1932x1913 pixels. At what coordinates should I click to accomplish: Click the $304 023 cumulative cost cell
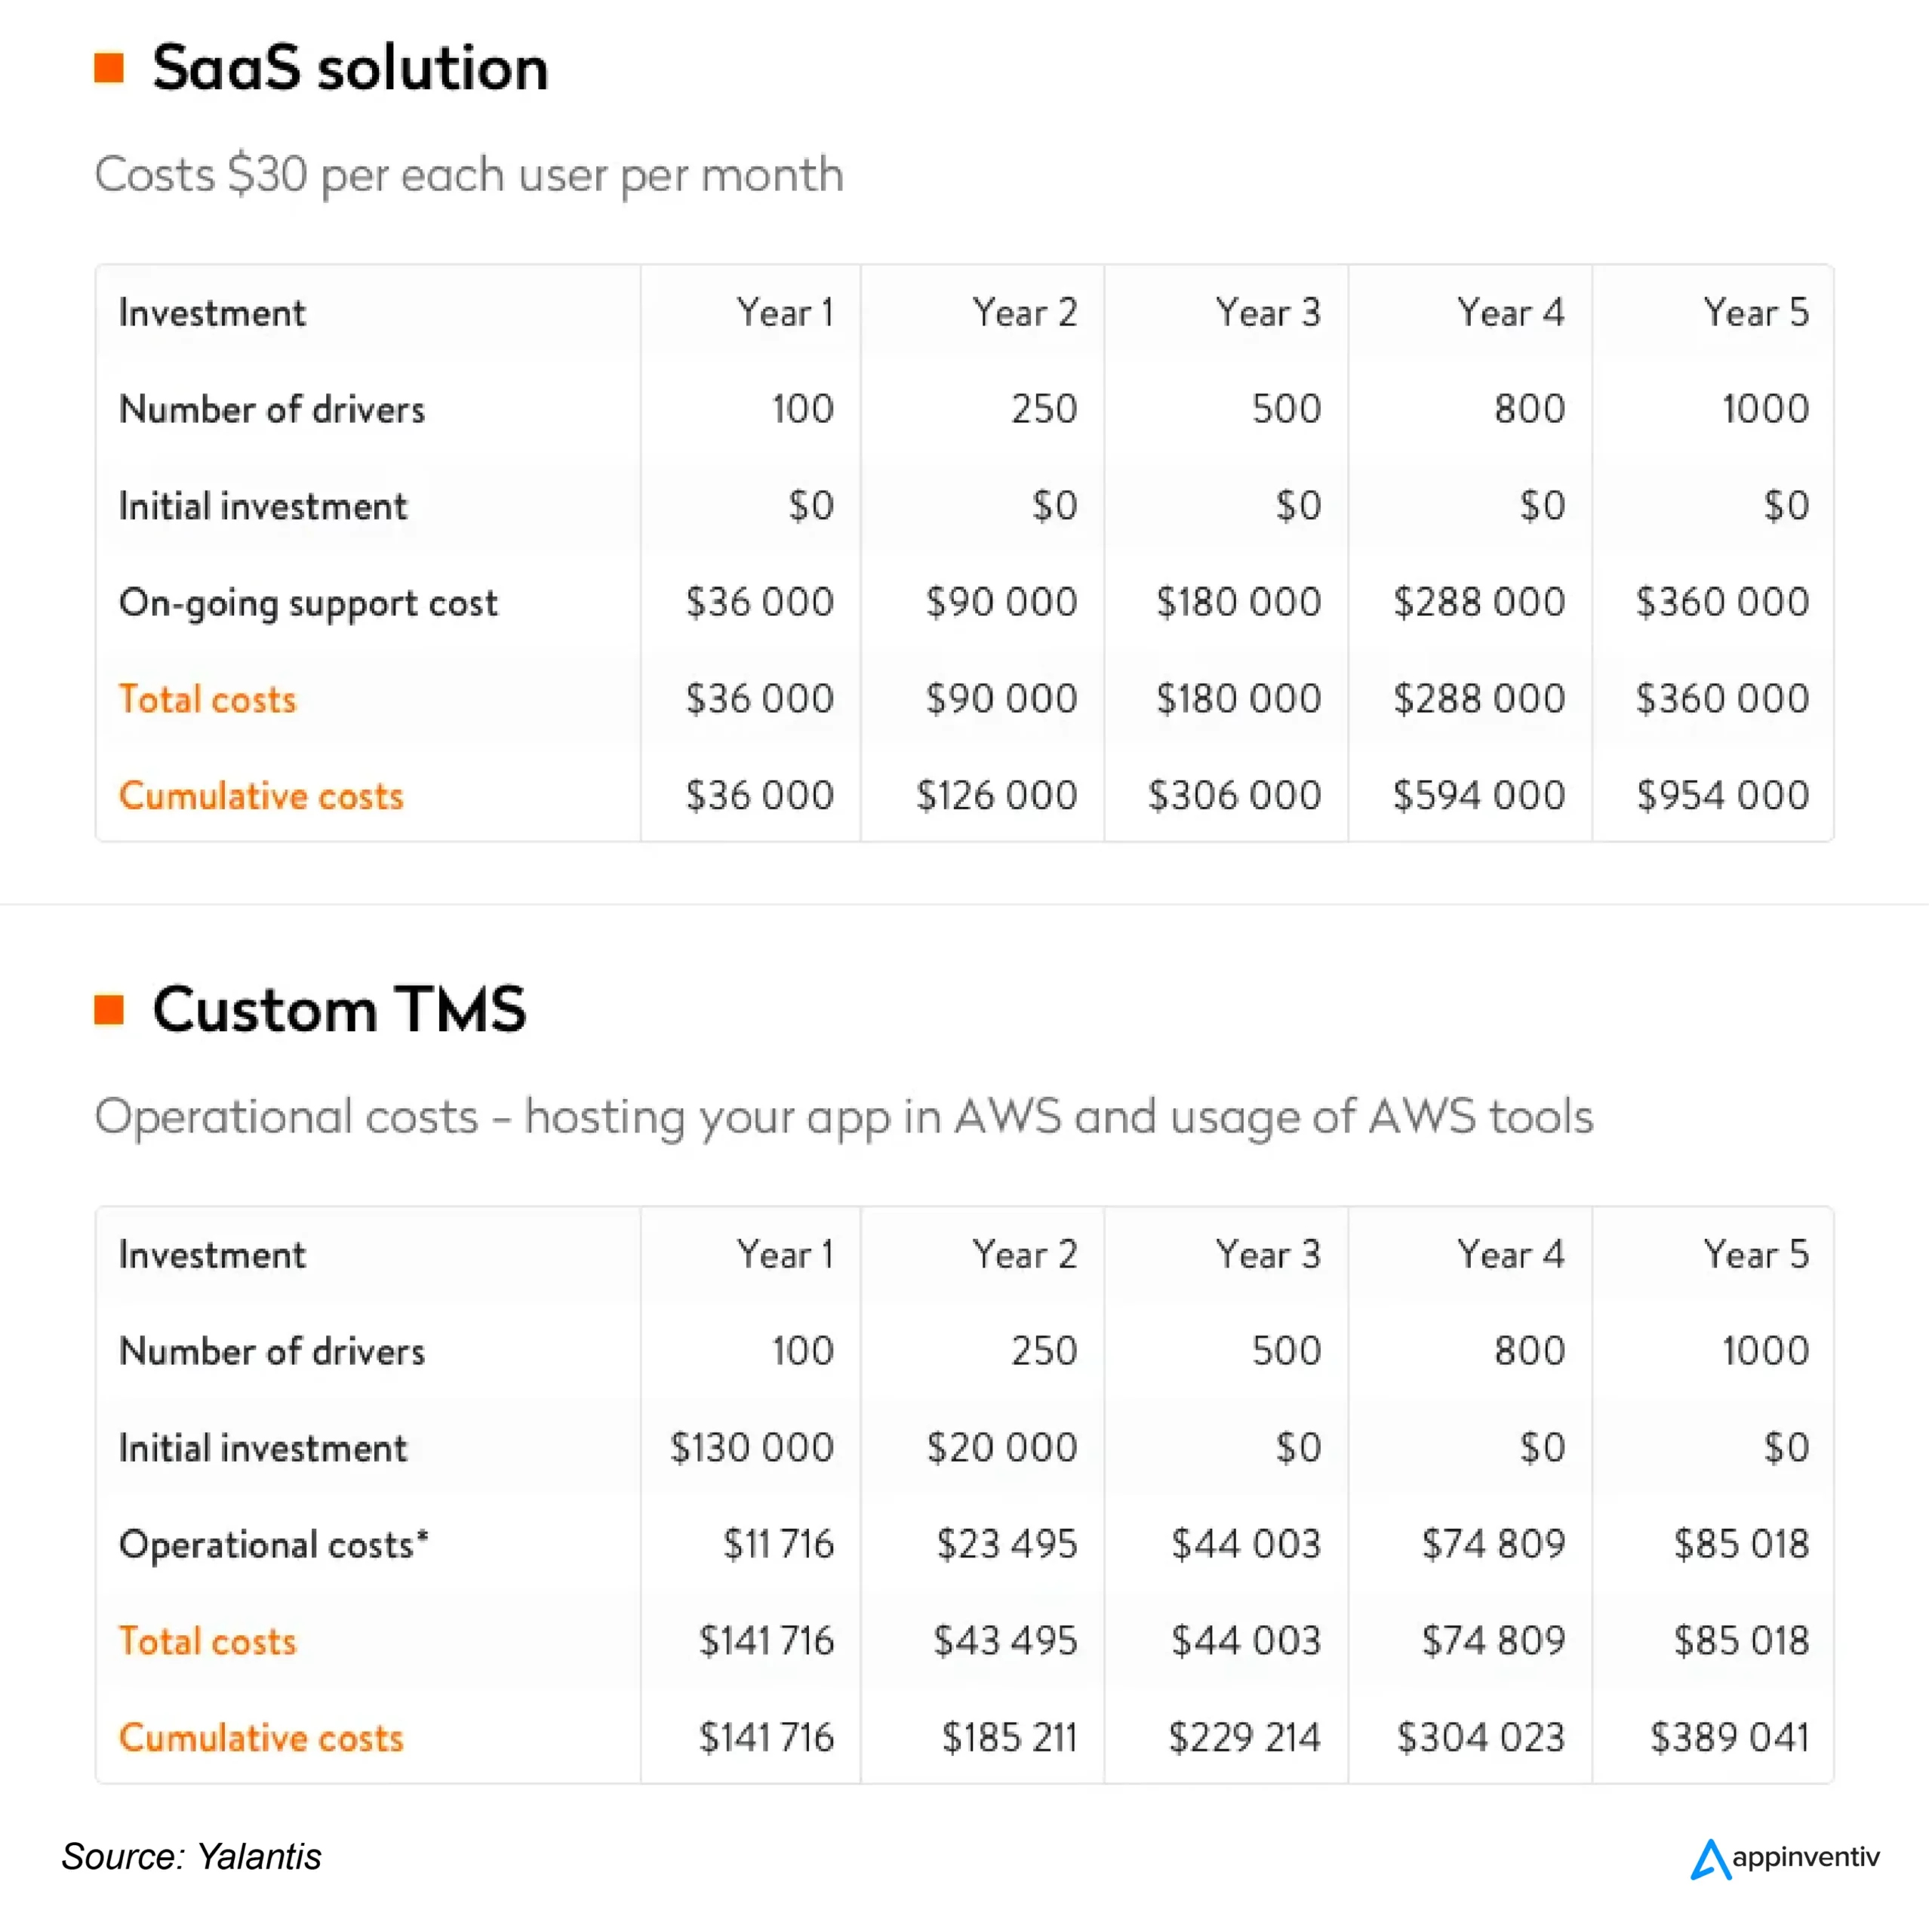[1481, 1738]
